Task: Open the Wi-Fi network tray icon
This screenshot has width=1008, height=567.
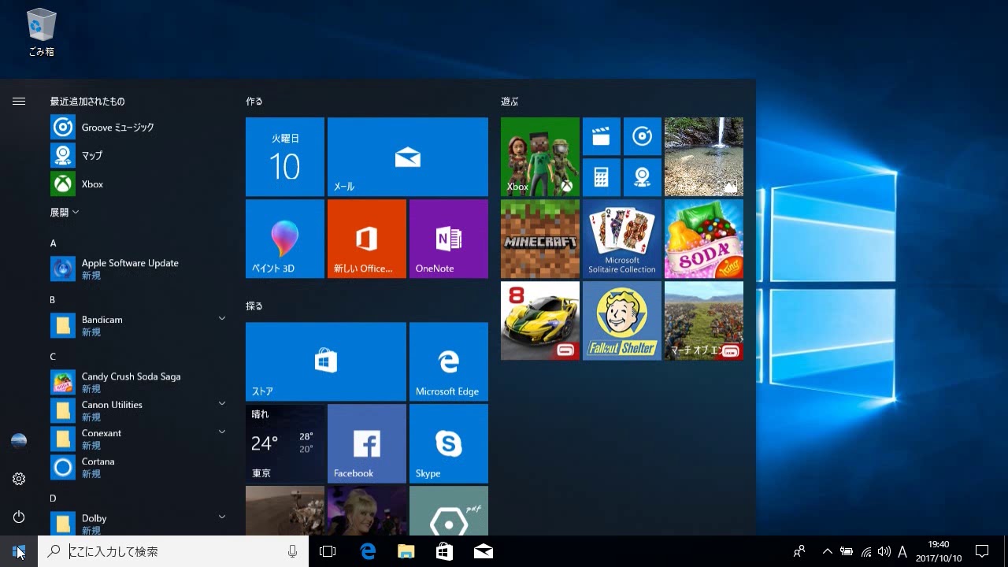Action: [x=865, y=551]
